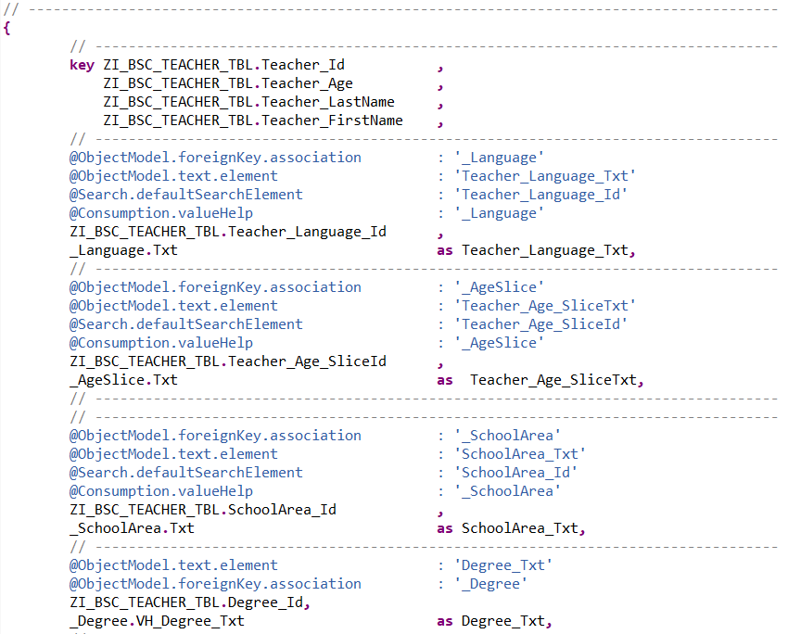Click the @ObjectModel.foreignKey.association annotation for _Language
Viewport: 788px width, 634px height.
click(x=215, y=157)
